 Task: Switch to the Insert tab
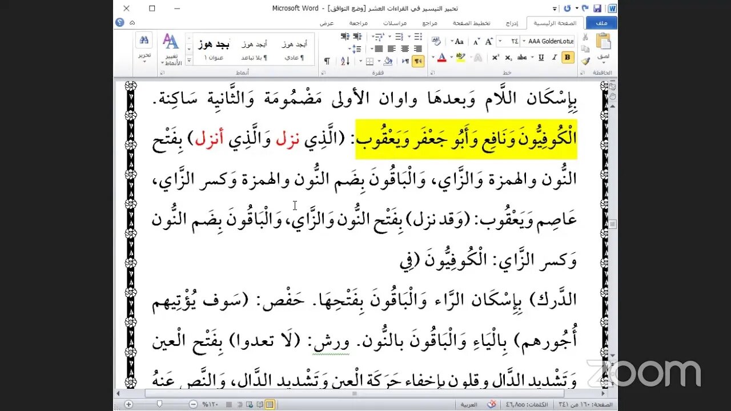click(512, 23)
